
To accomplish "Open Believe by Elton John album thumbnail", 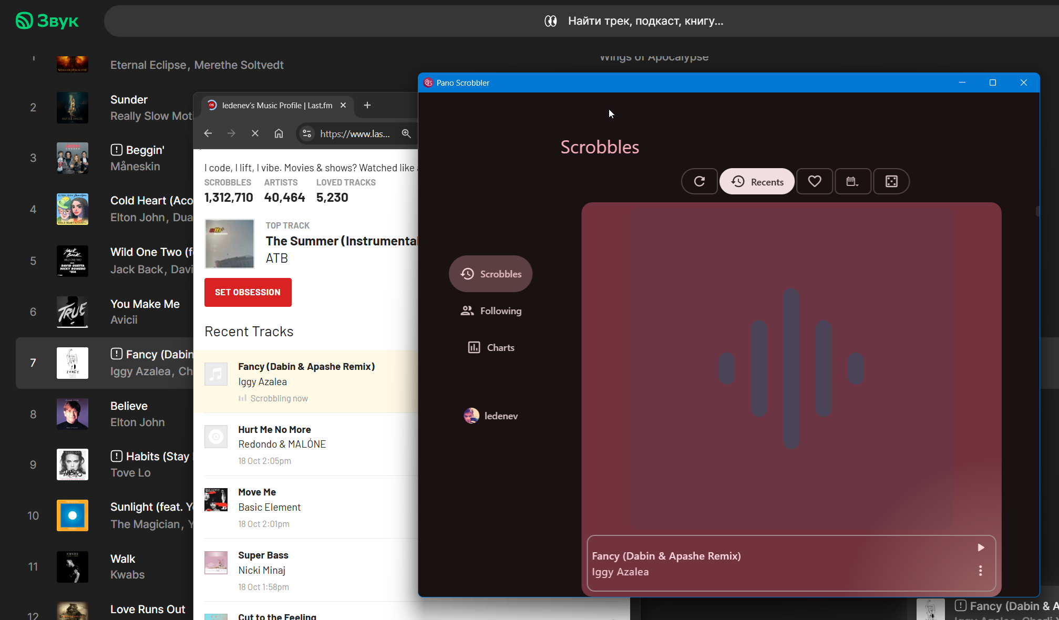I will point(73,414).
